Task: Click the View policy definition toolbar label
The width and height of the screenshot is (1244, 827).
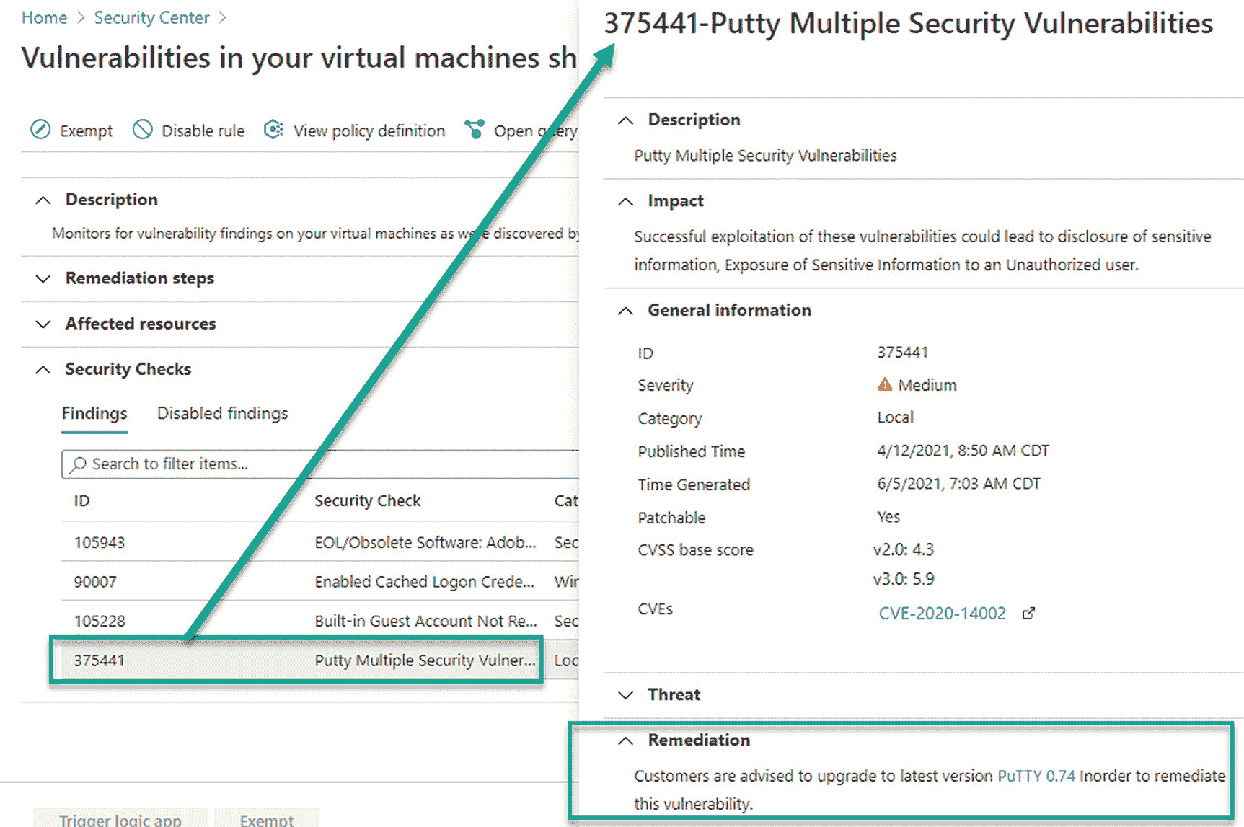Action: 369,131
